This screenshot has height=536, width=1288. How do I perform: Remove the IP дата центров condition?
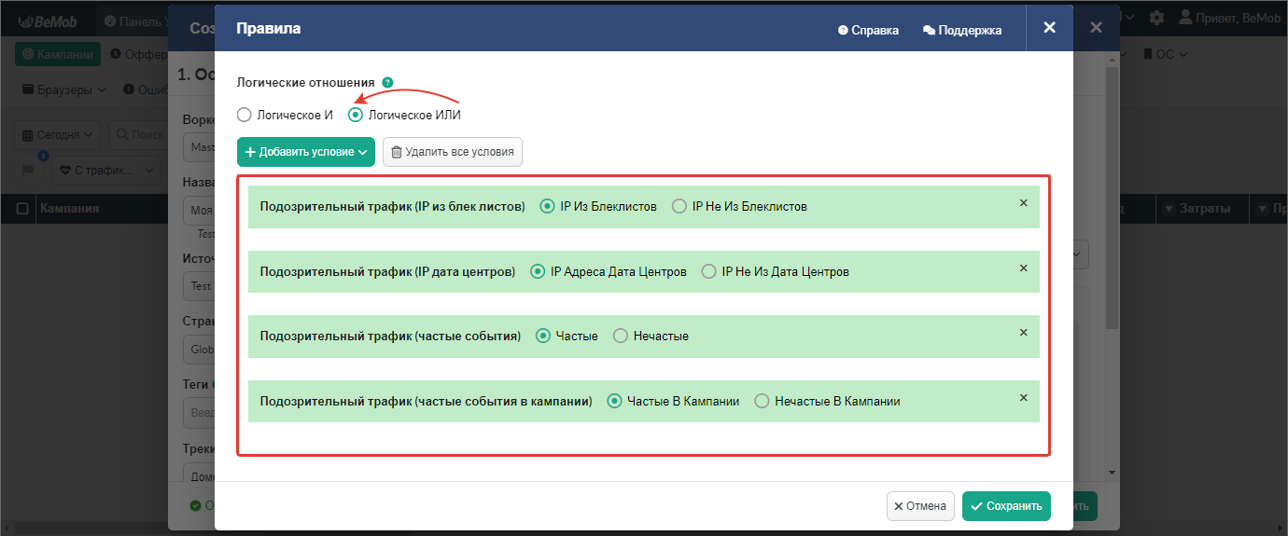point(1023,268)
